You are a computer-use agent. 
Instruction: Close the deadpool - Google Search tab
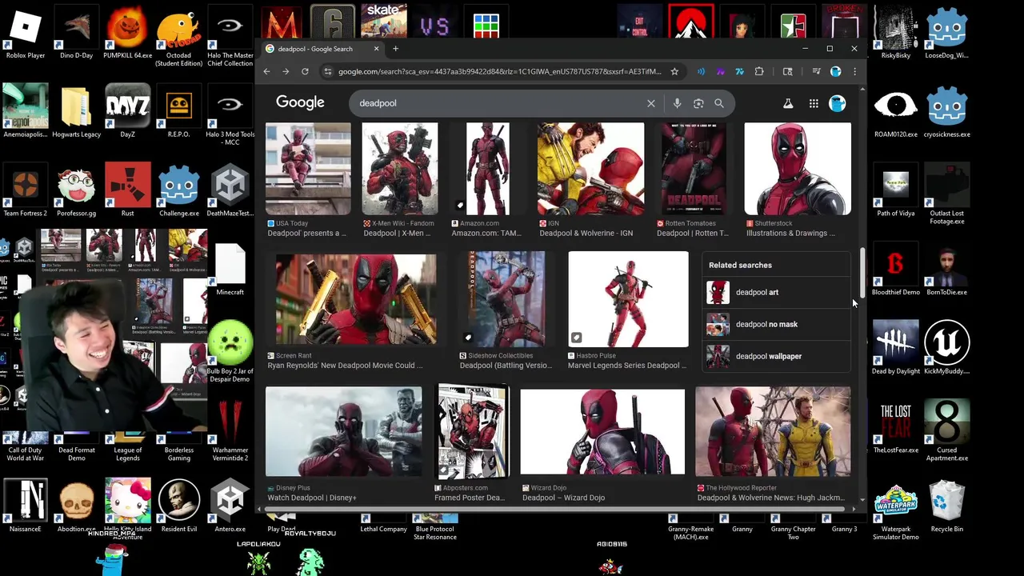(x=376, y=49)
